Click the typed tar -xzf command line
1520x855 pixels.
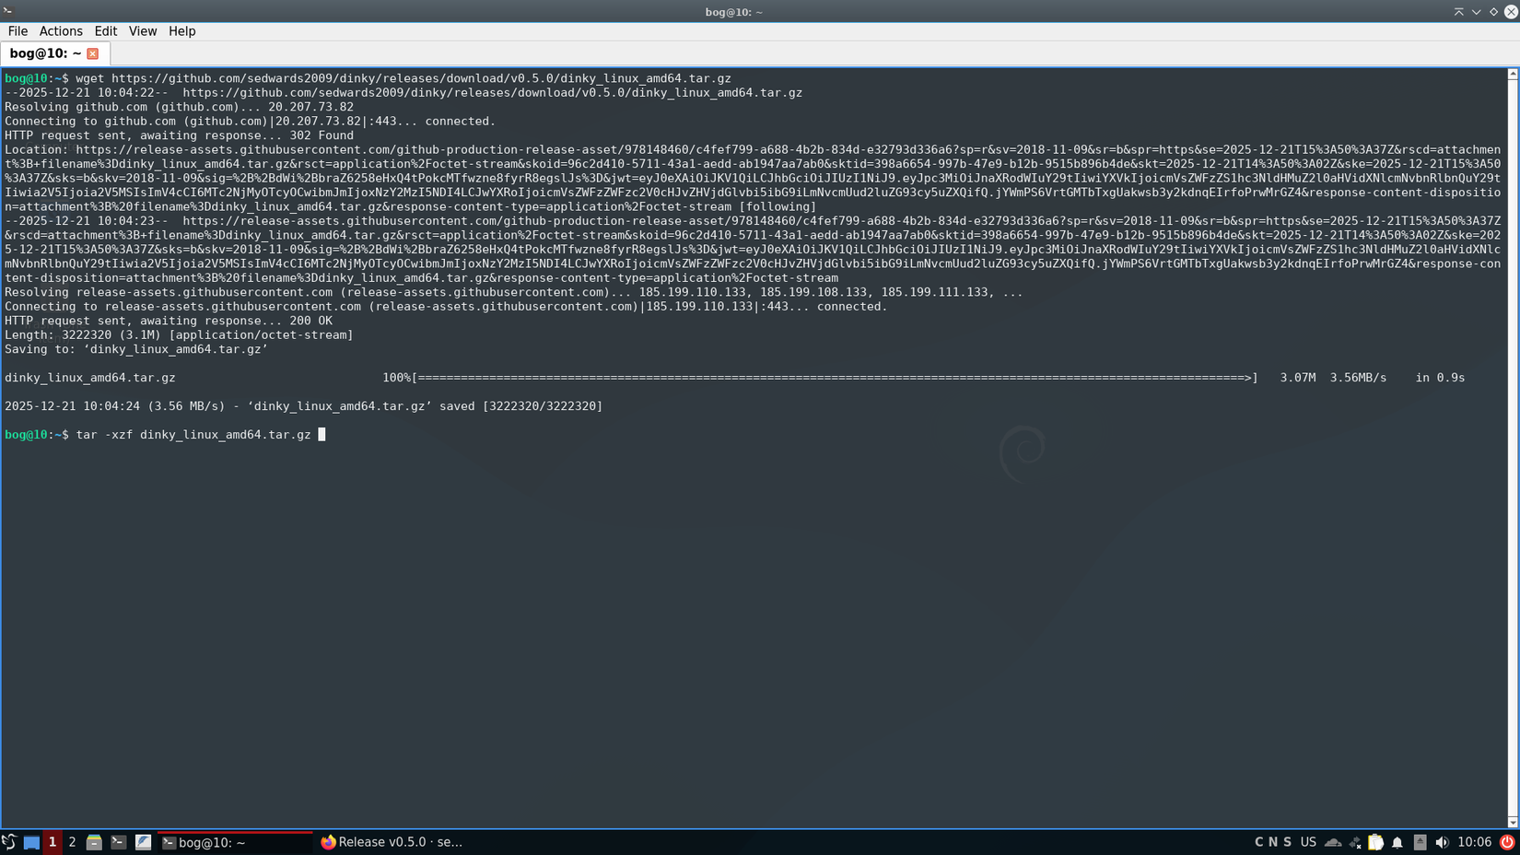pos(193,435)
